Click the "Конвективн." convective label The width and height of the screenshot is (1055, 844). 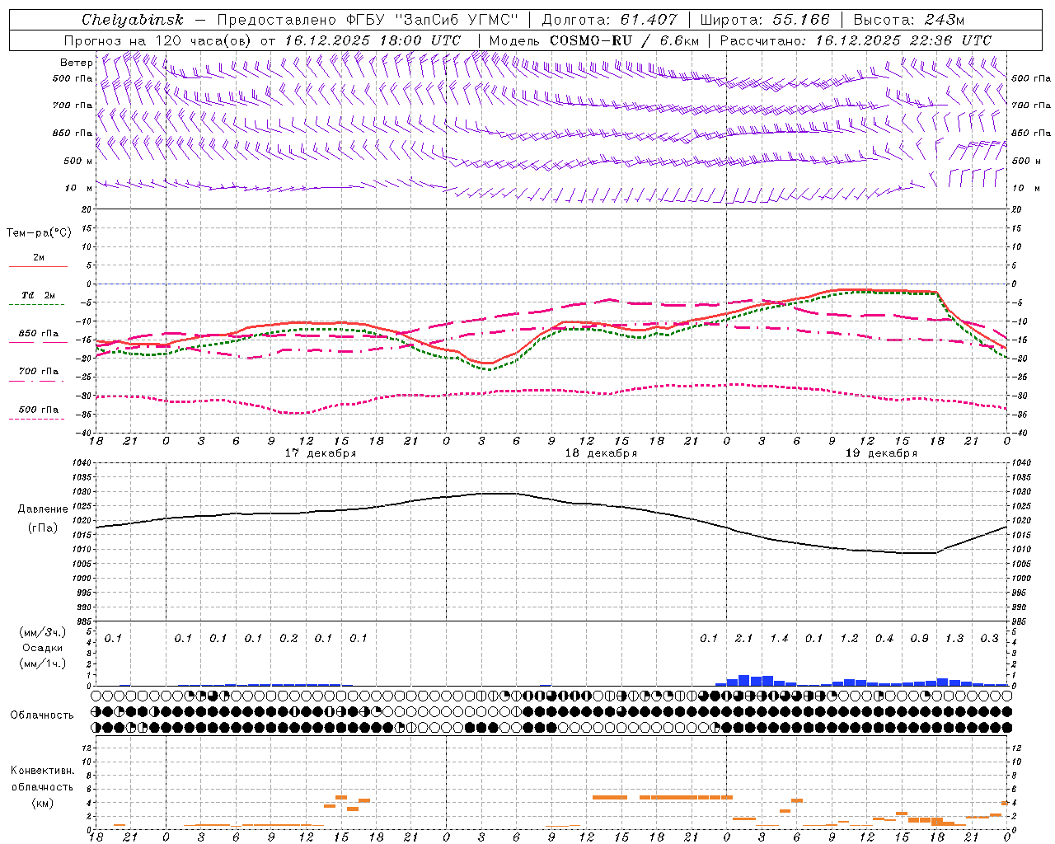click(x=42, y=771)
